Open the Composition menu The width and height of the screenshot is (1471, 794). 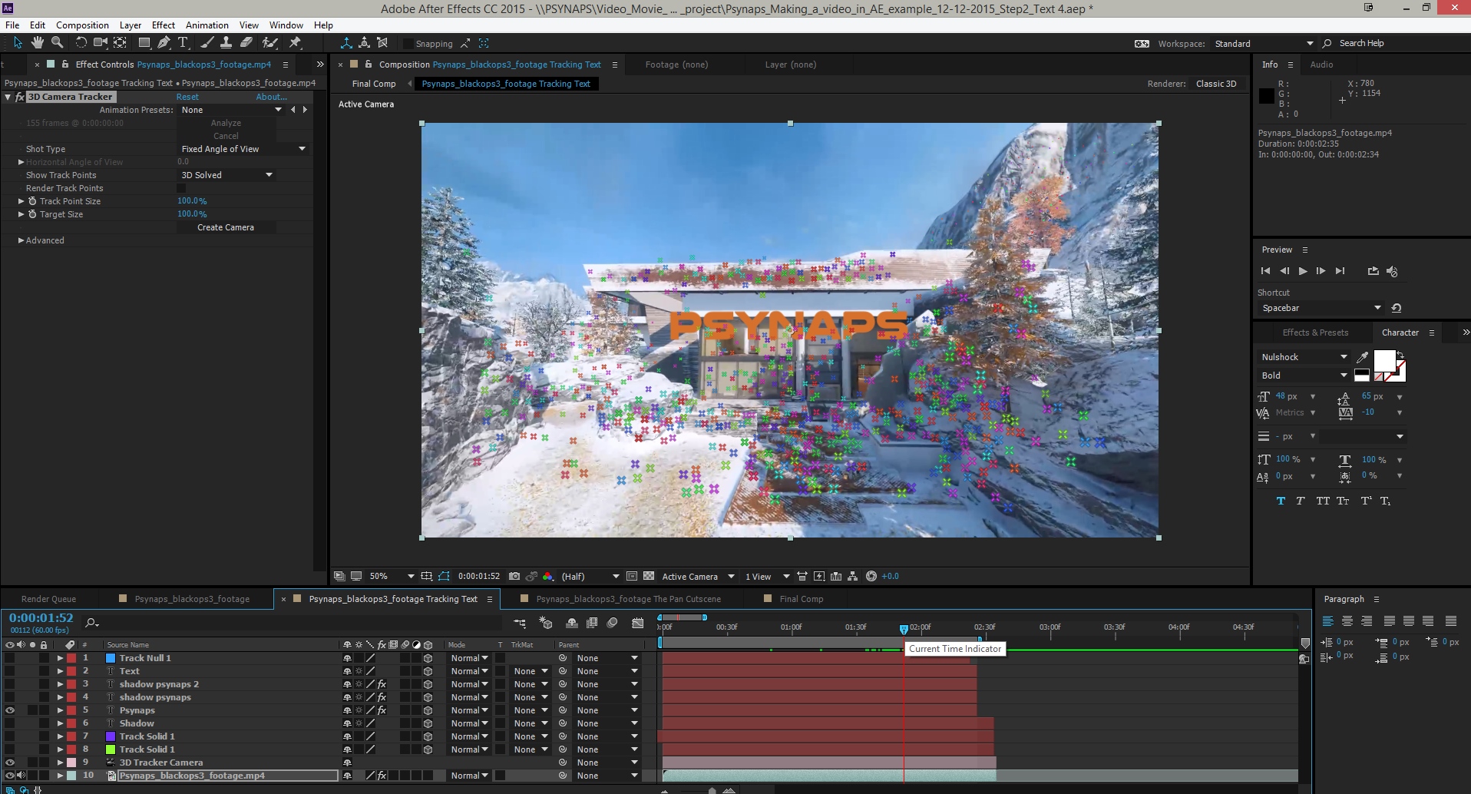82,25
